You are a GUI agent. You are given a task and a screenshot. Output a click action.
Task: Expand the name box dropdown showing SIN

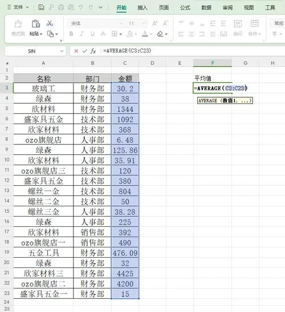pos(62,51)
